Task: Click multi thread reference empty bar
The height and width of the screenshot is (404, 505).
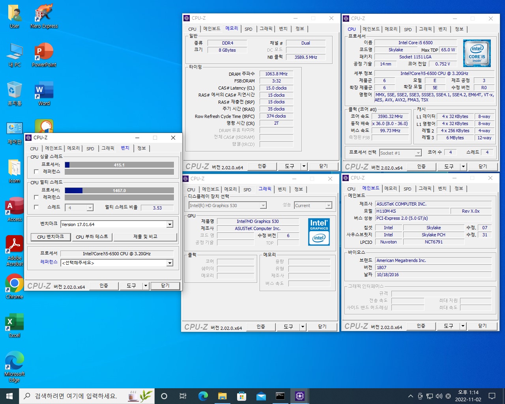Action: pyautogui.click(x=119, y=197)
